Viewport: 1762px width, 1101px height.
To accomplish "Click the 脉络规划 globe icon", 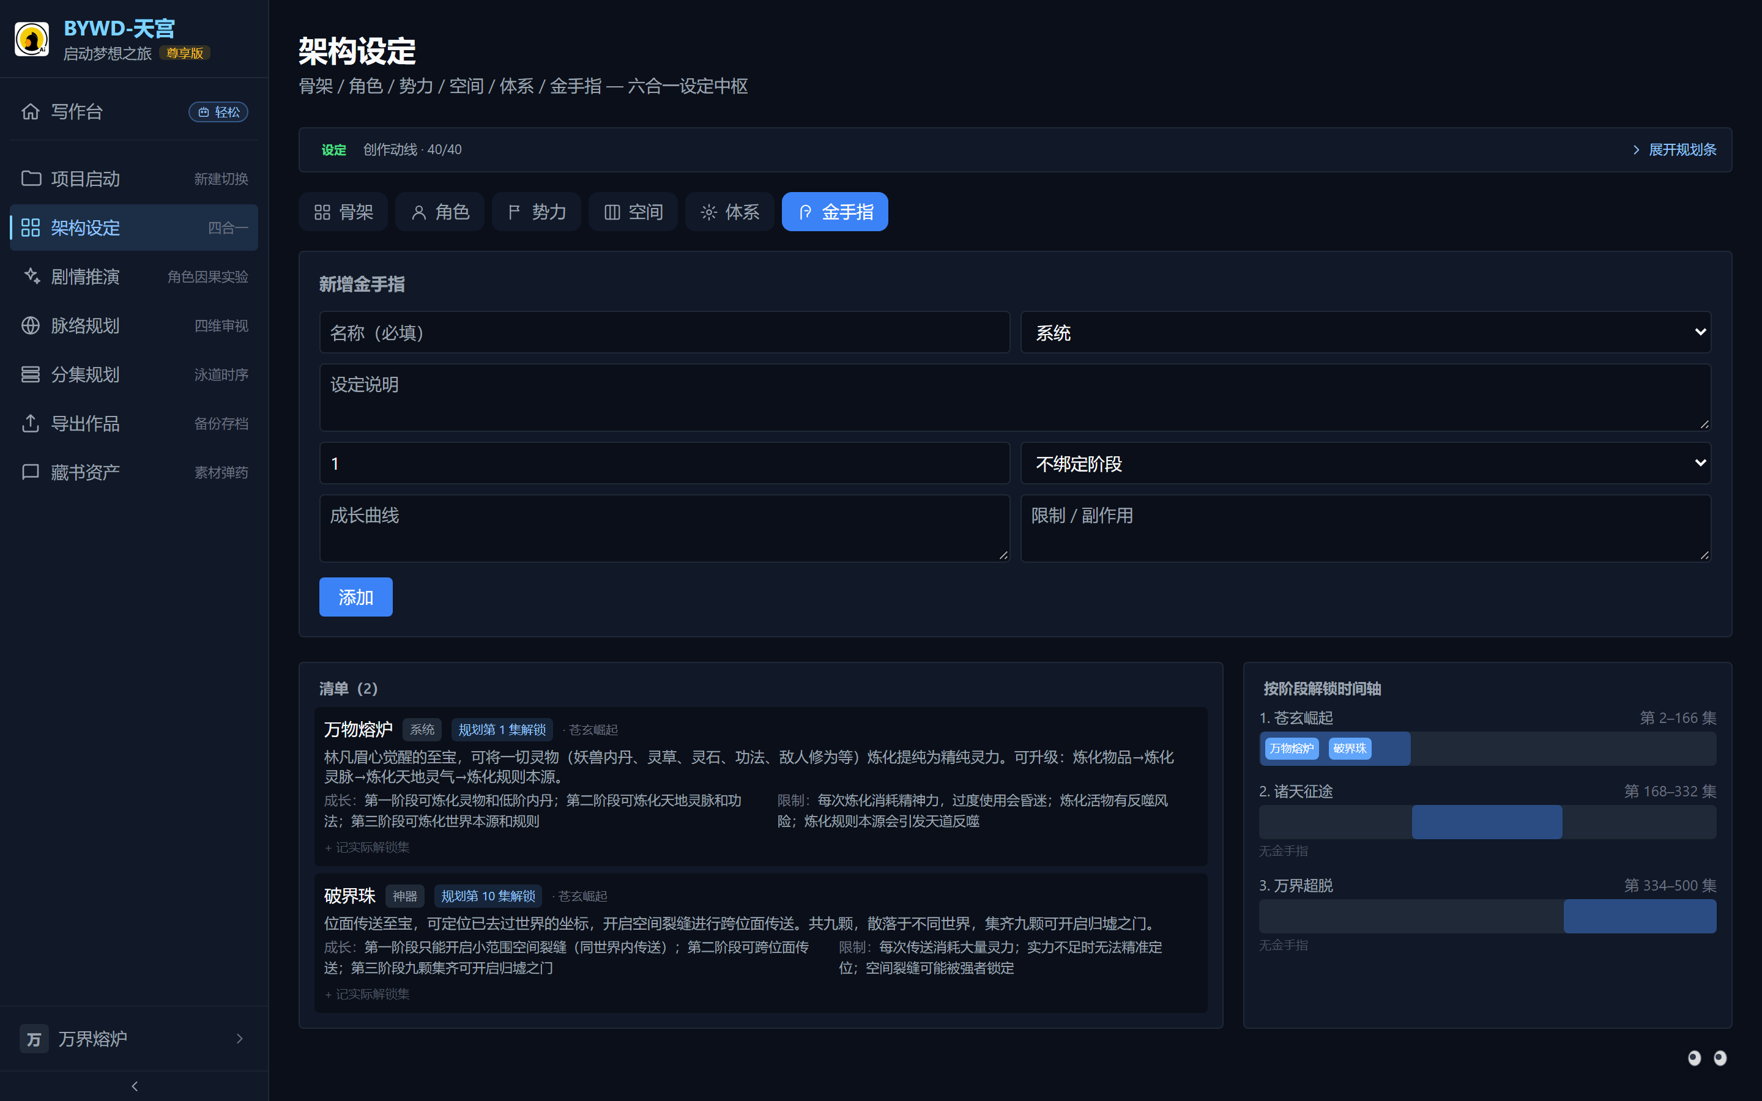I will pyautogui.click(x=31, y=325).
